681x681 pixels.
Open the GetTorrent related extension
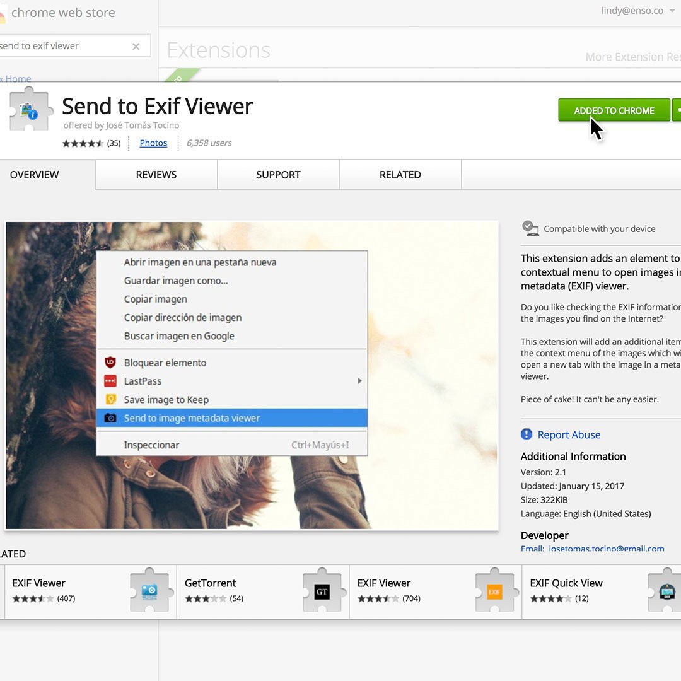pos(263,592)
